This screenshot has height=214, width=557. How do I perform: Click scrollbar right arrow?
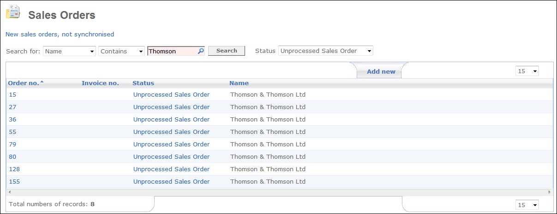click(x=549, y=191)
